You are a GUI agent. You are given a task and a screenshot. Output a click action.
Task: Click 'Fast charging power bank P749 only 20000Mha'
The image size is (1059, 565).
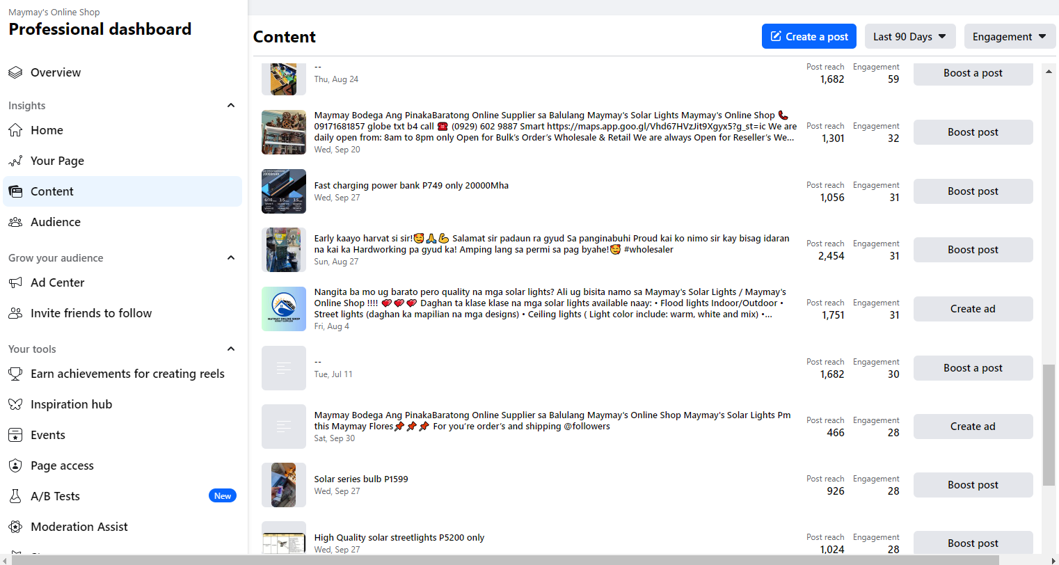click(x=411, y=186)
